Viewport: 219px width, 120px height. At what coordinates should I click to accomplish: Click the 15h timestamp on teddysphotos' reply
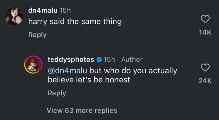109,60
